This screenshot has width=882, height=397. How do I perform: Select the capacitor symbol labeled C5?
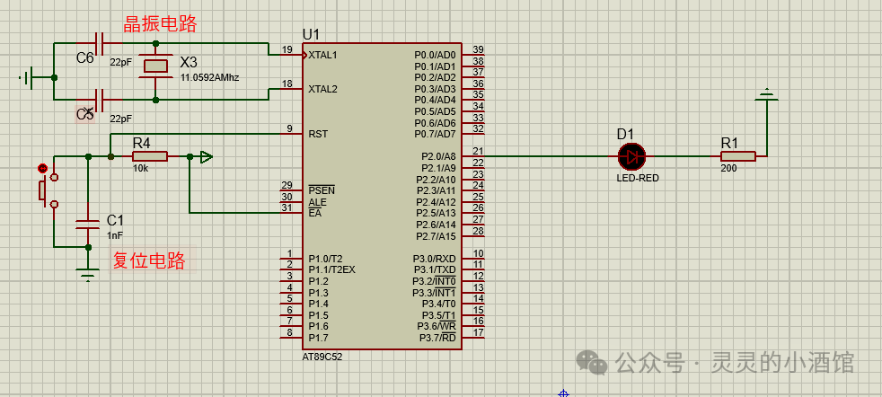101,100
